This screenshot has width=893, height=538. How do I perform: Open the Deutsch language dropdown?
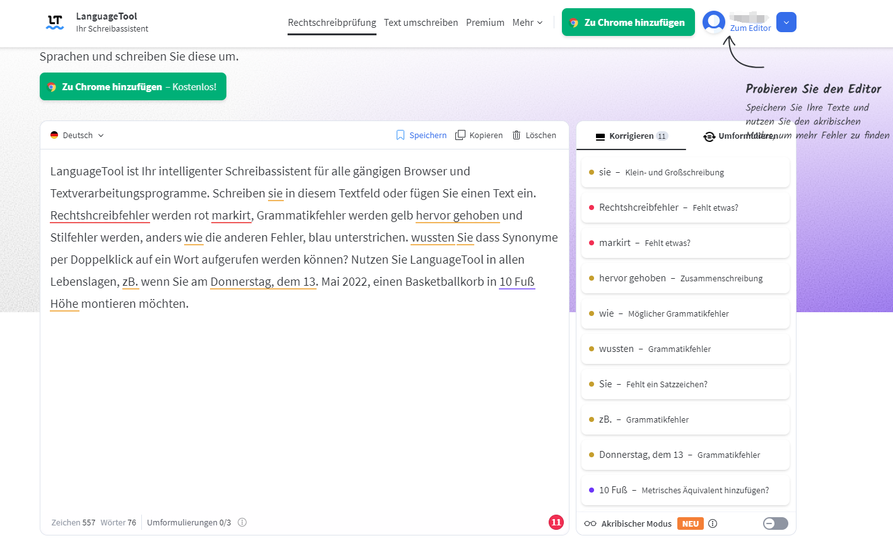point(77,135)
